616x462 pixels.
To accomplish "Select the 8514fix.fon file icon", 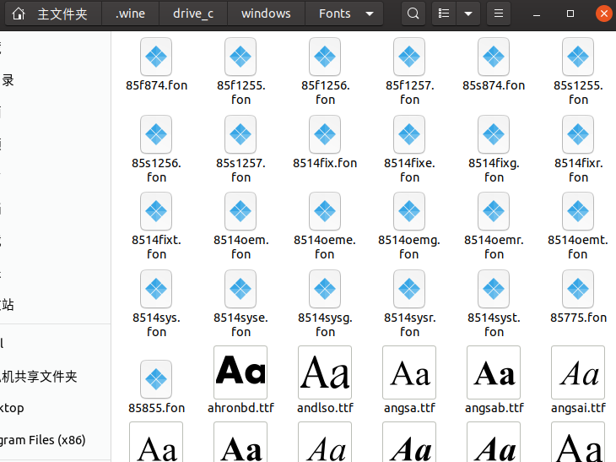I will (325, 134).
